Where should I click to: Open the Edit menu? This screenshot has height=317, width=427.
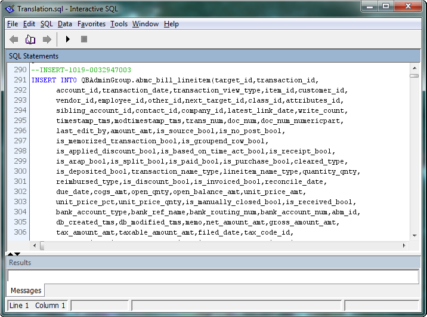point(29,24)
